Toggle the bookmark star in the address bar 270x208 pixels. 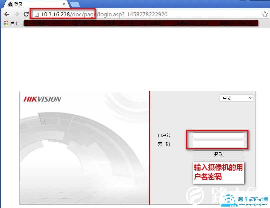(x=265, y=14)
